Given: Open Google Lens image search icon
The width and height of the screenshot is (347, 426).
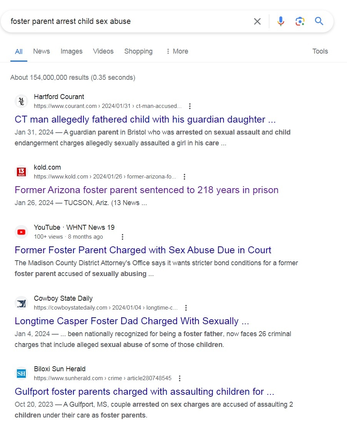Looking at the screenshot, I should 300,21.
